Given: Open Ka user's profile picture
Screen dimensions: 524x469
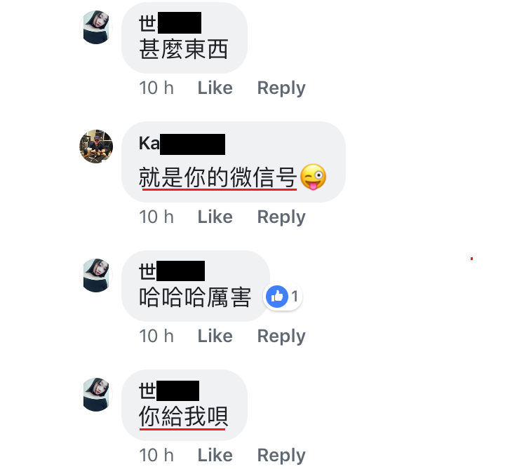Looking at the screenshot, I should click(x=96, y=147).
